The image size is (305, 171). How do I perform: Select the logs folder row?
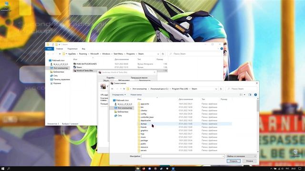[184, 134]
